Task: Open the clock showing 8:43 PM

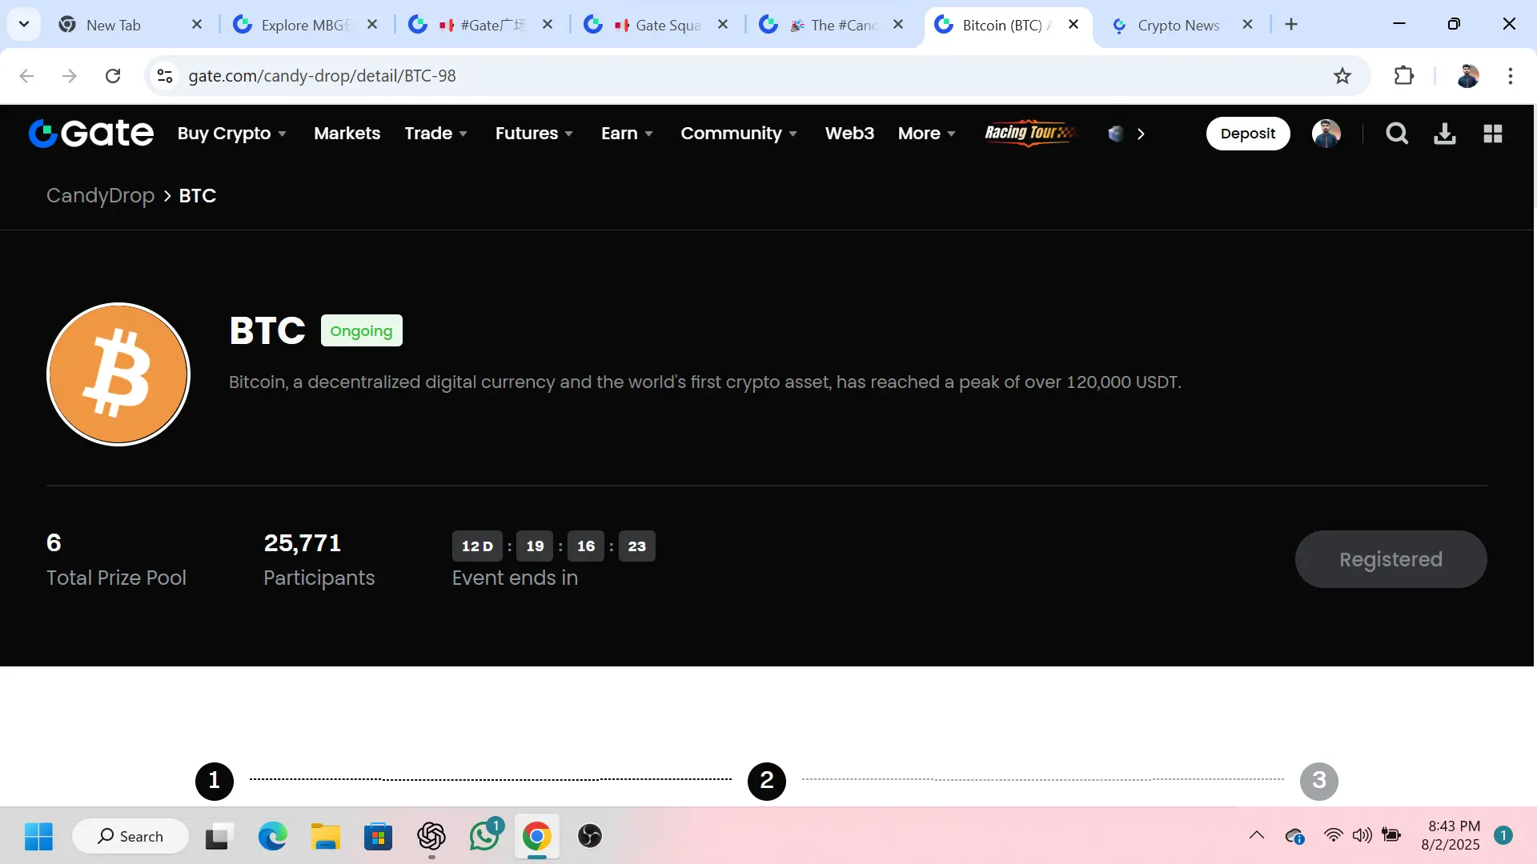Action: [x=1453, y=835]
